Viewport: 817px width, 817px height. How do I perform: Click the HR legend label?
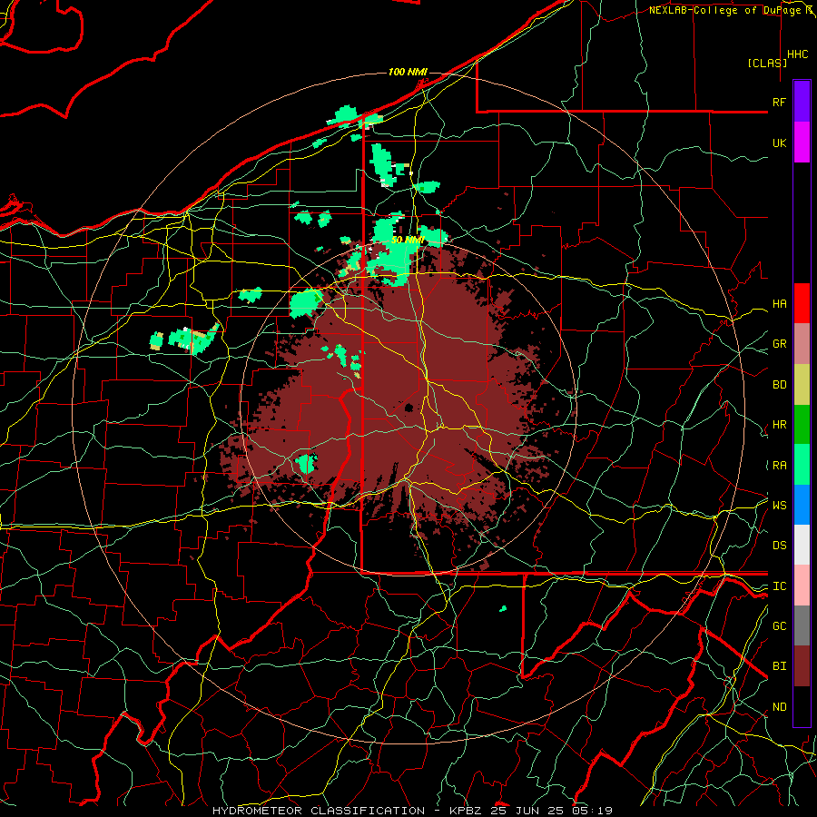[780, 425]
